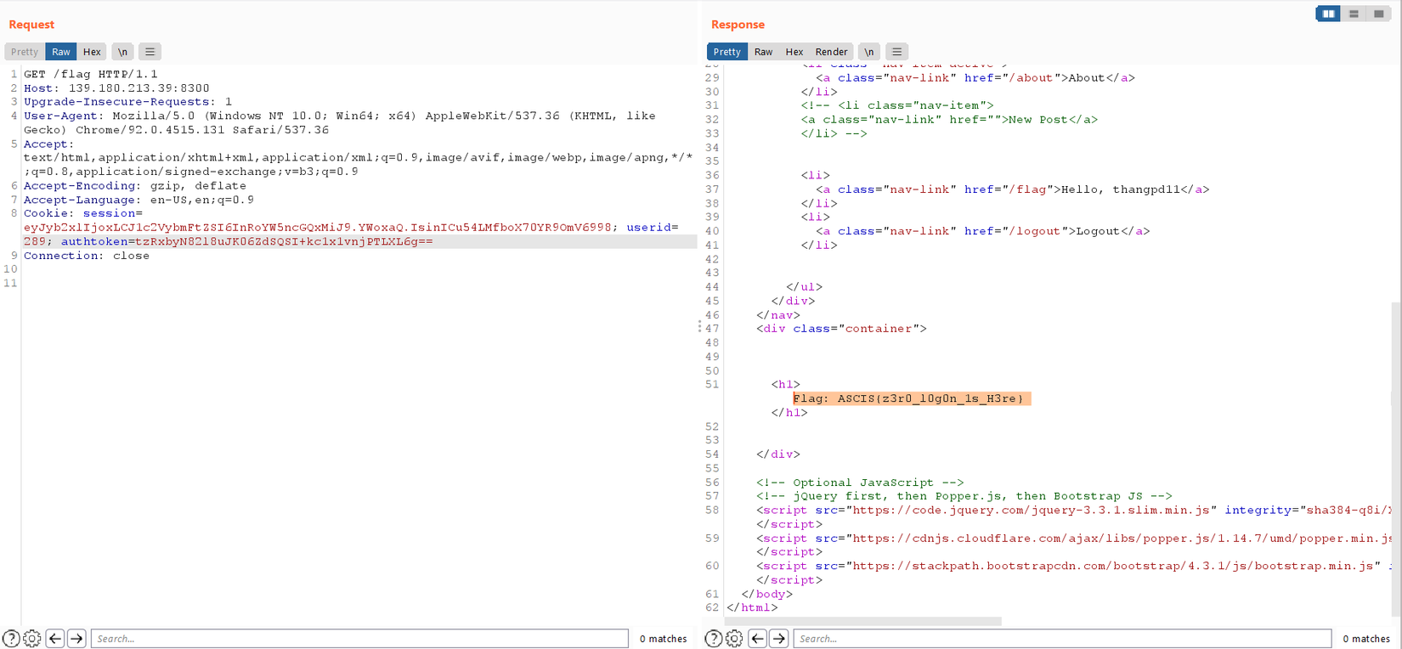1402x649 pixels.
Task: Click the Hello, thangpd11 link line
Action: pyautogui.click(x=1013, y=189)
